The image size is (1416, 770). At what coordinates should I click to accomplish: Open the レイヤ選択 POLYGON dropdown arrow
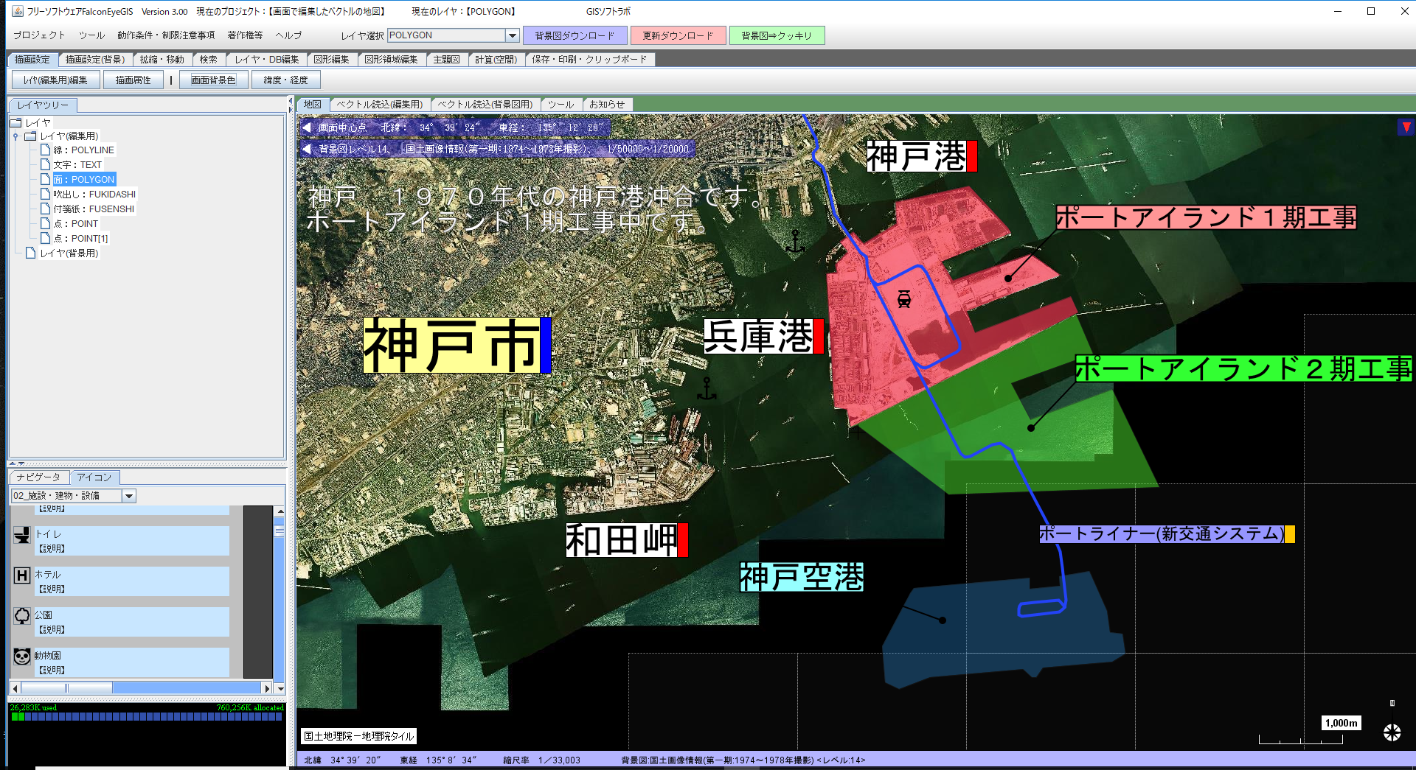(x=513, y=35)
